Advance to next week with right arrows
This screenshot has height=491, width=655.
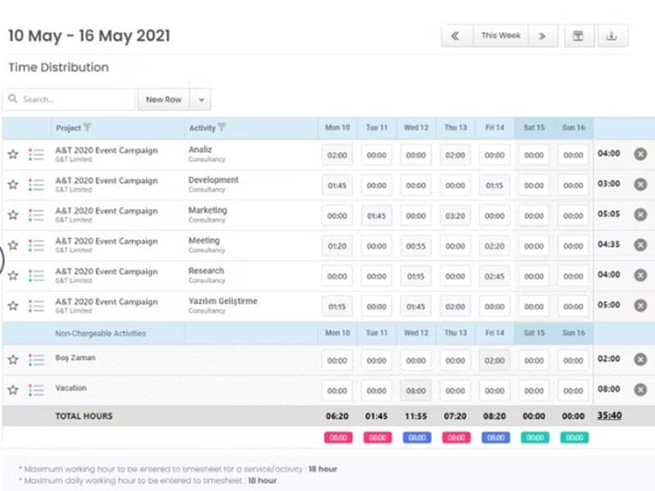(x=542, y=36)
